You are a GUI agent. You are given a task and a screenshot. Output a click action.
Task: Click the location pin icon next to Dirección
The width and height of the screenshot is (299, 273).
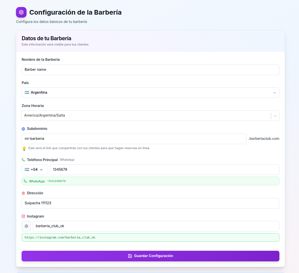point(23,193)
